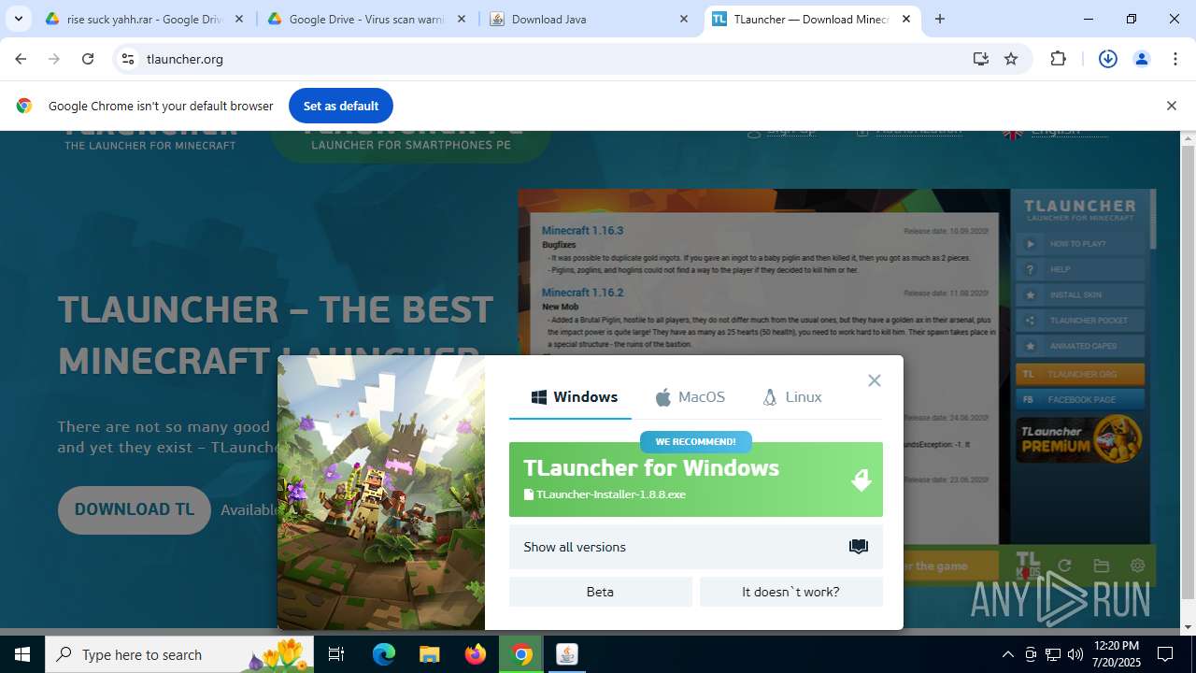Select the MacOS platform tab
Viewport: 1196px width, 673px height.
point(690,397)
